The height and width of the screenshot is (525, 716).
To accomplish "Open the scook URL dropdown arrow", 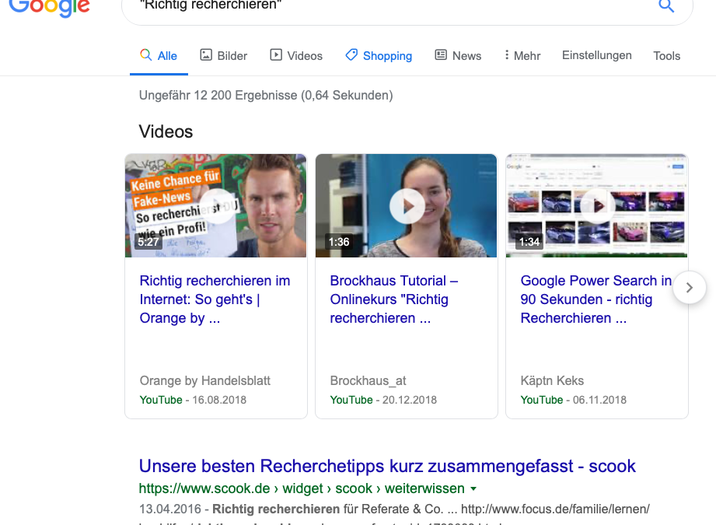I will [473, 488].
